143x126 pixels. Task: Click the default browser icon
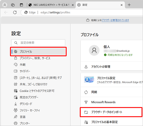click(16, 97)
